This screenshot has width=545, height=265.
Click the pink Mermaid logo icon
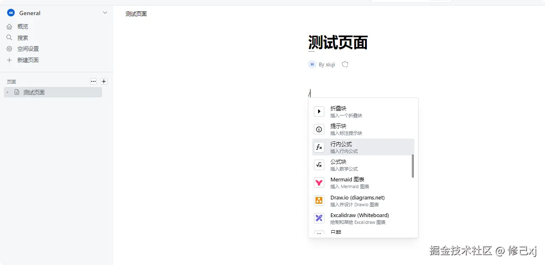click(319, 183)
